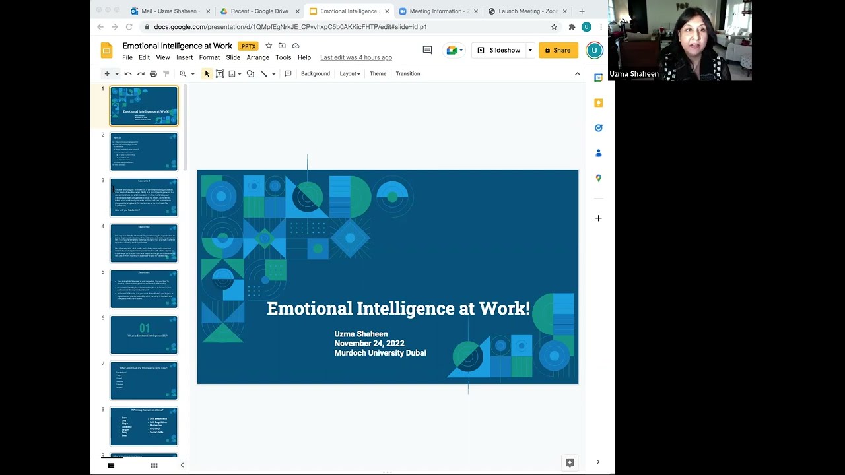Image resolution: width=845 pixels, height=475 pixels.
Task: Click the browser reload button
Action: pos(129,27)
